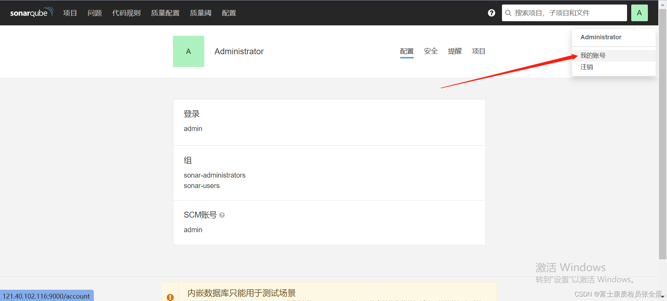Click the Administrator profile heading

click(x=239, y=51)
